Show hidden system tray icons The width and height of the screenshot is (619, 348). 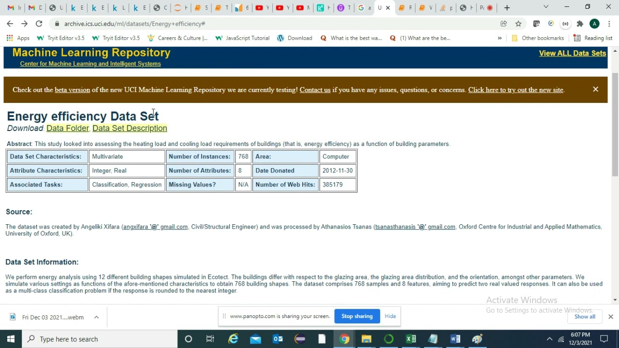549,339
